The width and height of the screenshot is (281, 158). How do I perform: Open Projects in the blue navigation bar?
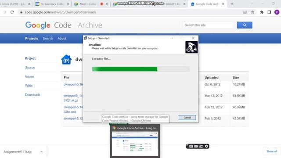[x=32, y=38]
